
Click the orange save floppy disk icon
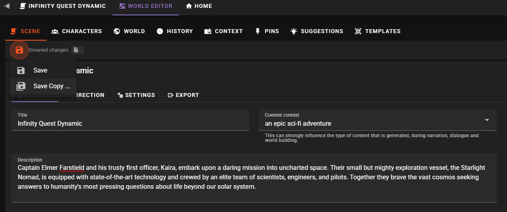click(x=19, y=50)
